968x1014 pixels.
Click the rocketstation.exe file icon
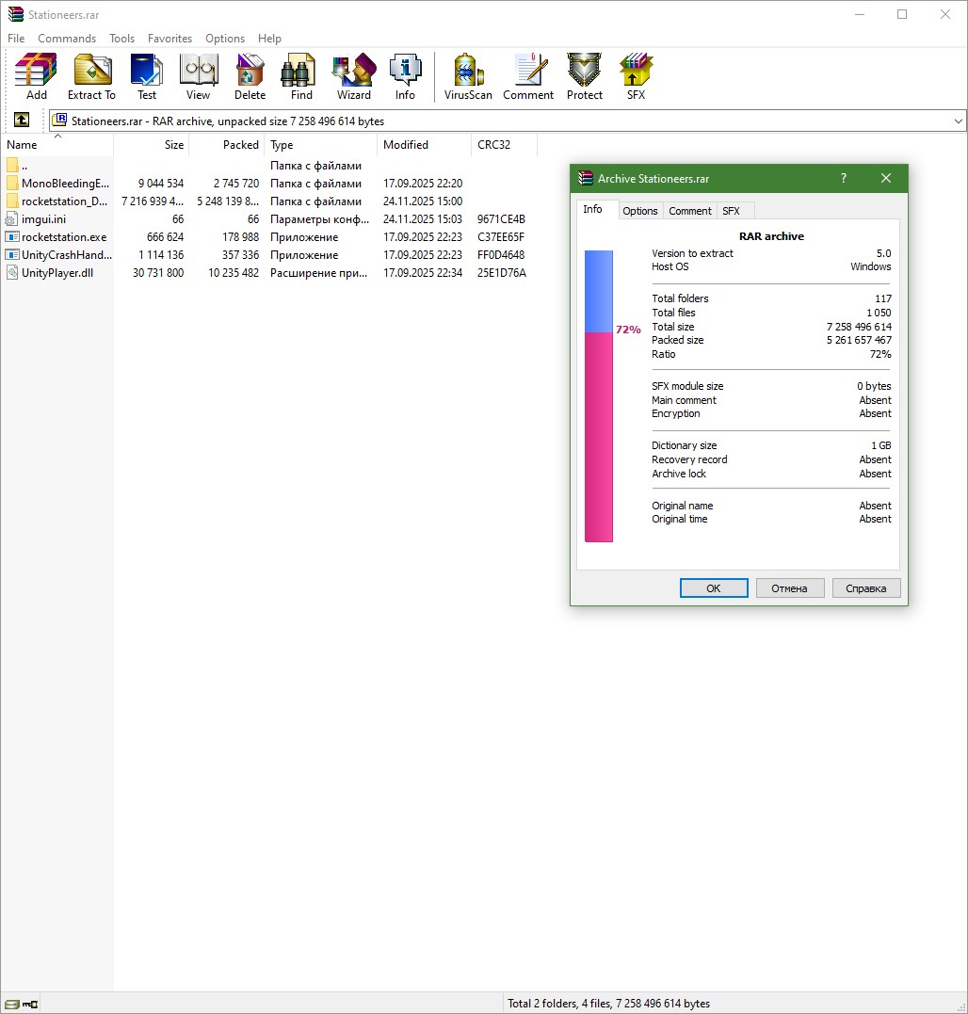click(x=11, y=236)
